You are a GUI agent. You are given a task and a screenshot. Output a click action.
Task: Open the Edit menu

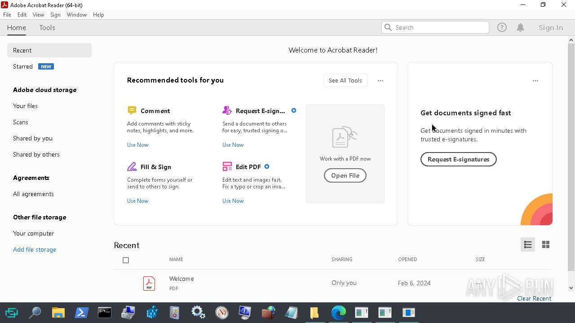22,15
